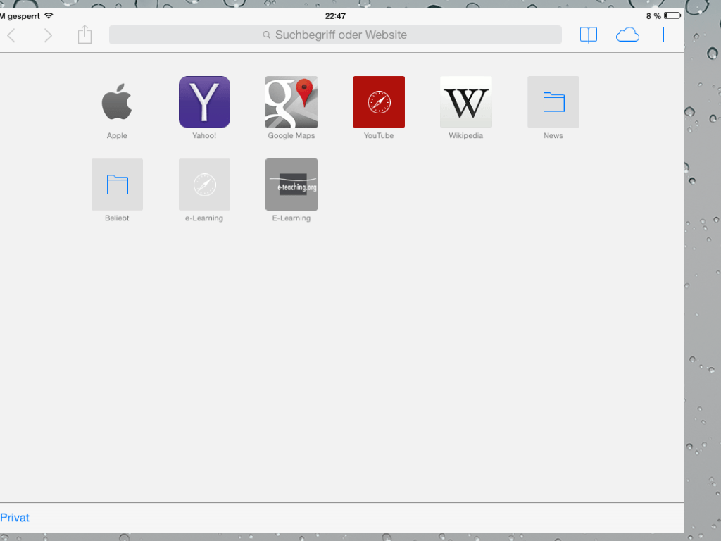Open the News bookmarks folder
The width and height of the screenshot is (721, 541).
coord(553,102)
